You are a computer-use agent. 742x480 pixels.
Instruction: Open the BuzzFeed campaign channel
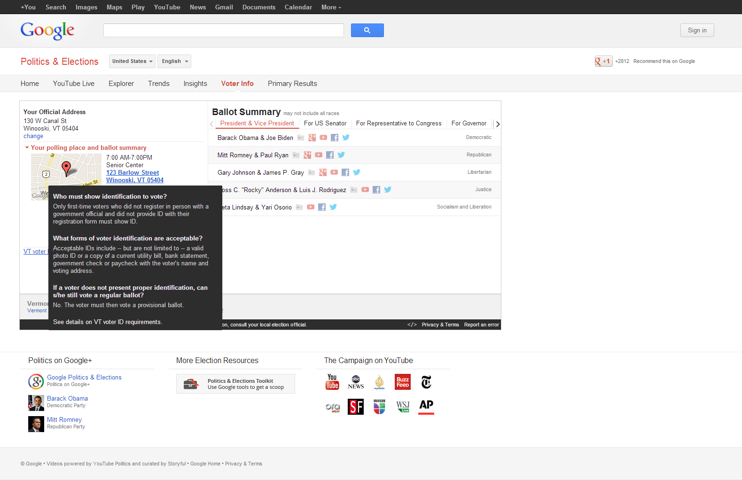click(x=403, y=382)
